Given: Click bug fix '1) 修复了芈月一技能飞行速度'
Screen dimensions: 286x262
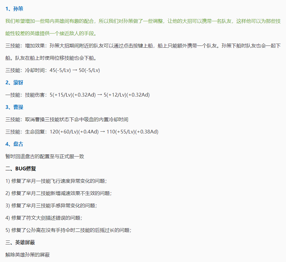Looking at the screenshot, I should [56, 181].
